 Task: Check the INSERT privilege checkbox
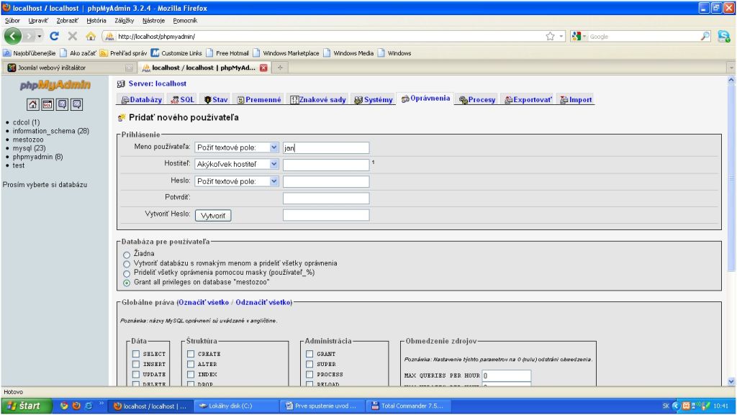(x=136, y=364)
